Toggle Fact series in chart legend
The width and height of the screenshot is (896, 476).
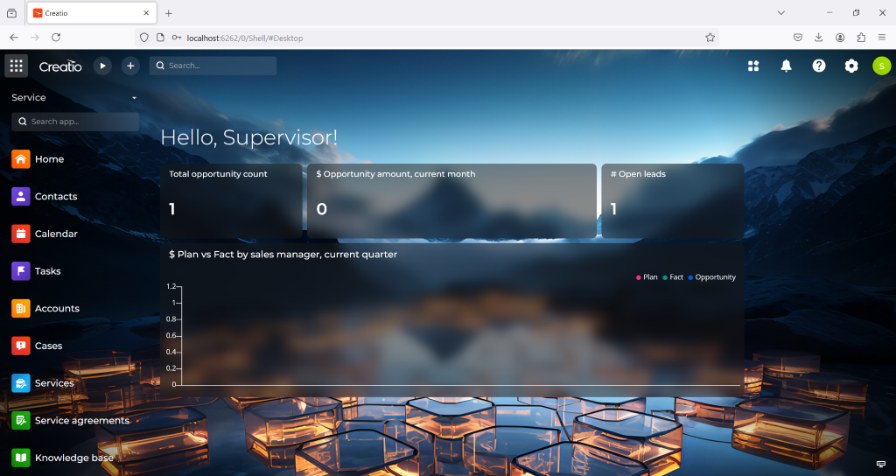pos(673,277)
